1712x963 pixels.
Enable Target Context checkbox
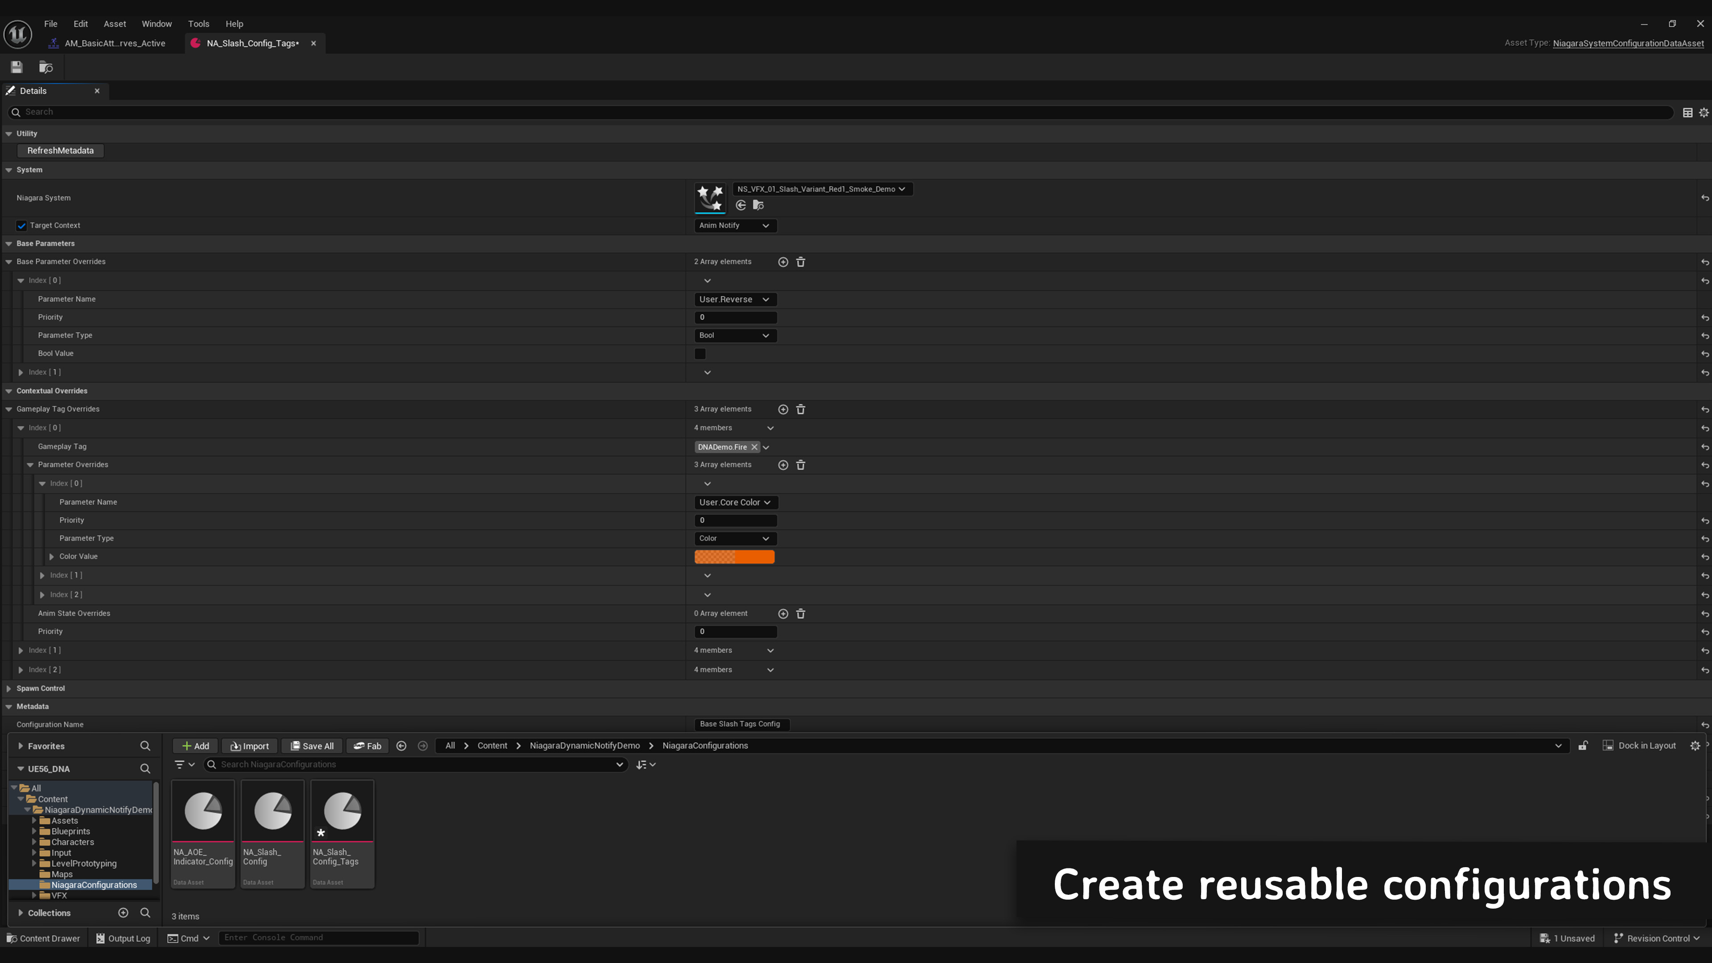(21, 225)
